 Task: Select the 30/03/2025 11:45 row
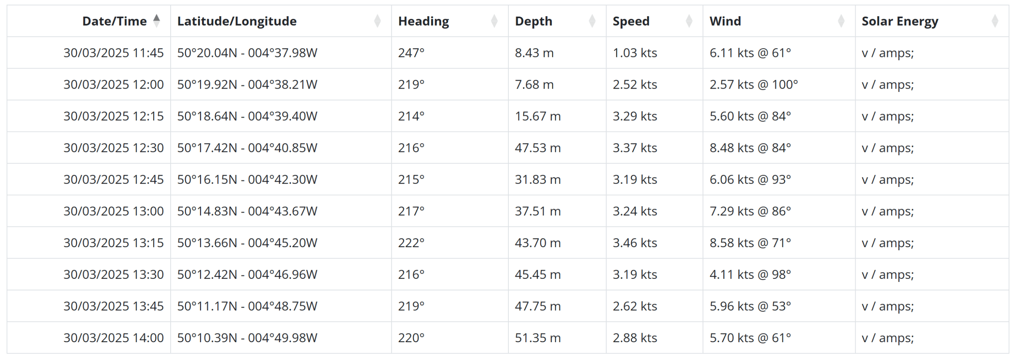point(508,53)
